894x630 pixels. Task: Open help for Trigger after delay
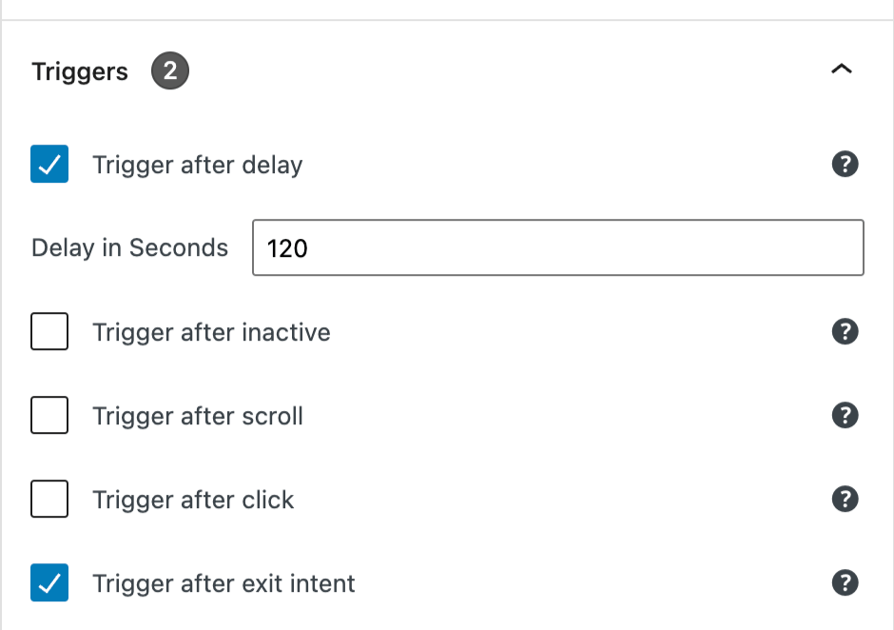coord(845,165)
